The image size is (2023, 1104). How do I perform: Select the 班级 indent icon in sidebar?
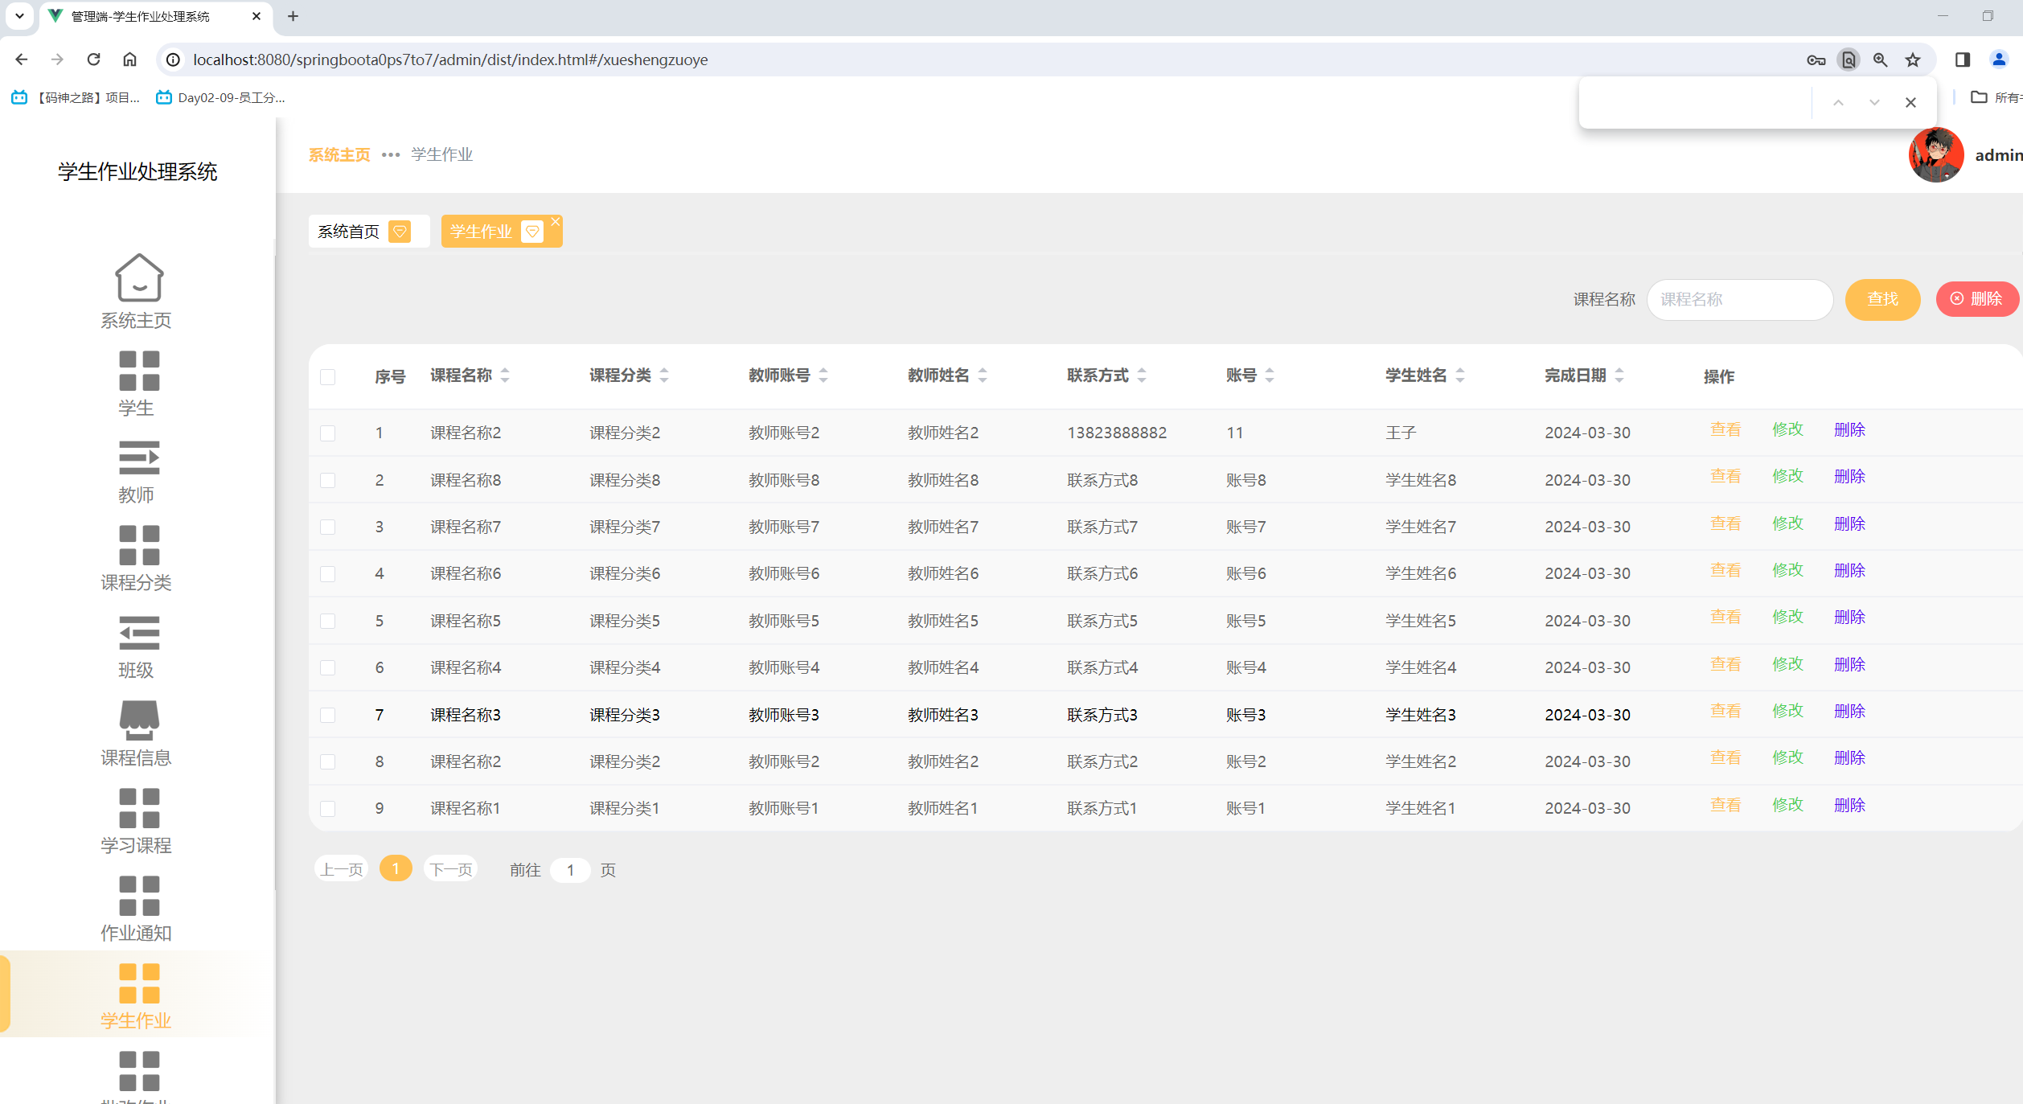[138, 633]
